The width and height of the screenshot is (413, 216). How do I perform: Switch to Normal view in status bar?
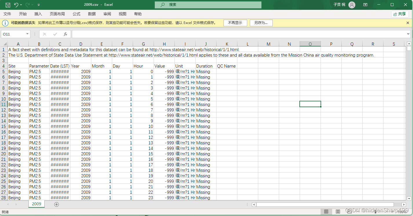tap(326, 212)
